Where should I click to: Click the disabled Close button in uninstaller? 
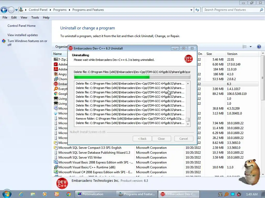pyautogui.click(x=161, y=139)
